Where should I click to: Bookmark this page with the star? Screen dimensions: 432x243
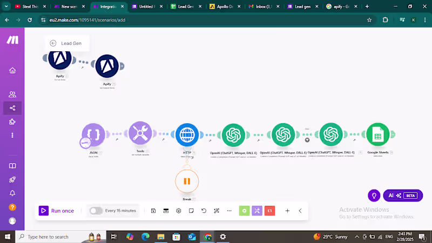pos(369,20)
